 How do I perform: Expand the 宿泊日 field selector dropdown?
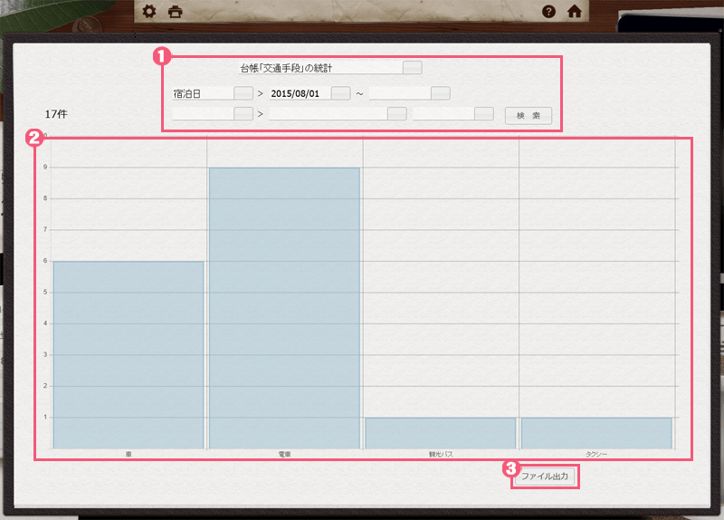tap(243, 93)
